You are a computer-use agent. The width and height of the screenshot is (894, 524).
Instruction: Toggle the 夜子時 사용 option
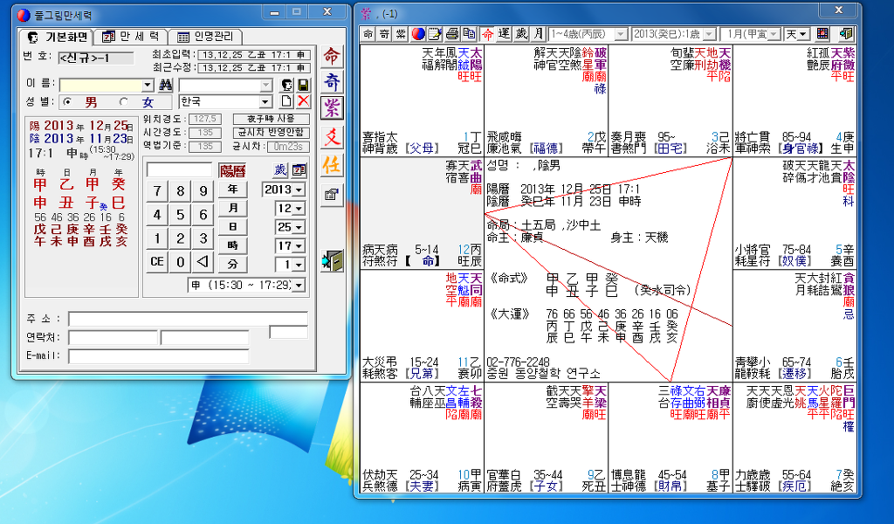click(x=271, y=119)
